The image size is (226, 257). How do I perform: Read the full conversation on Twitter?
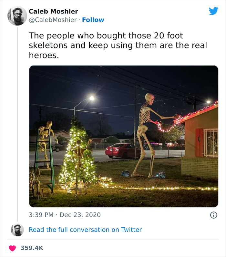coord(85,230)
